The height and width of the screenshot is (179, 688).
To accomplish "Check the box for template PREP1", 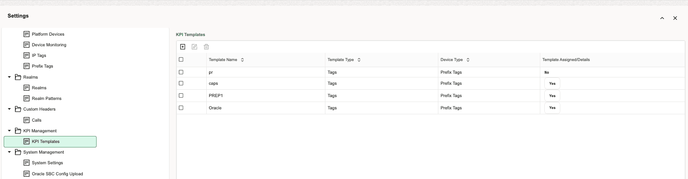I will pyautogui.click(x=181, y=95).
